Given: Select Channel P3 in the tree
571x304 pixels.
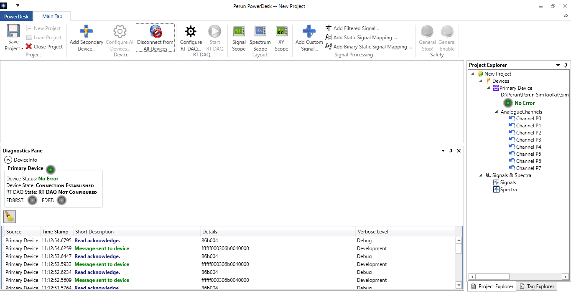Looking at the screenshot, I should [x=528, y=140].
